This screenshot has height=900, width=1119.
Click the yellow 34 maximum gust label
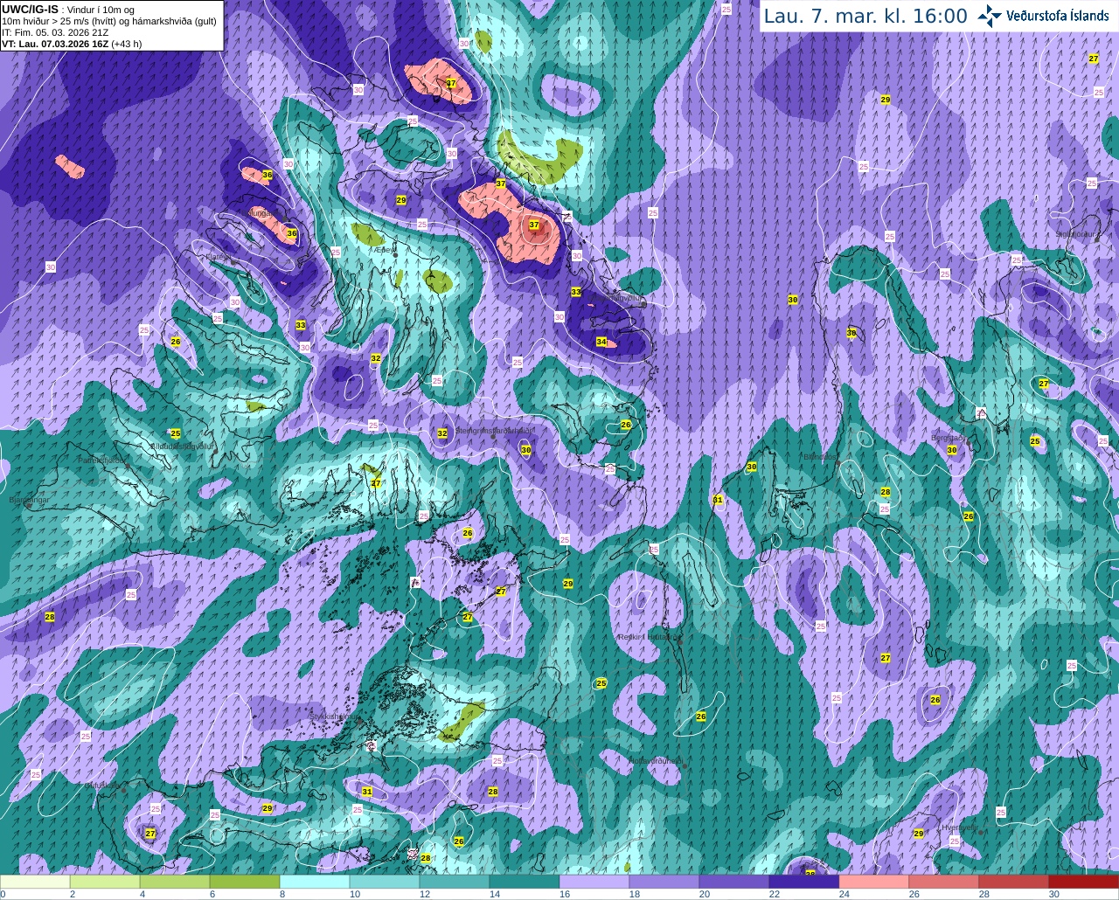(x=601, y=342)
